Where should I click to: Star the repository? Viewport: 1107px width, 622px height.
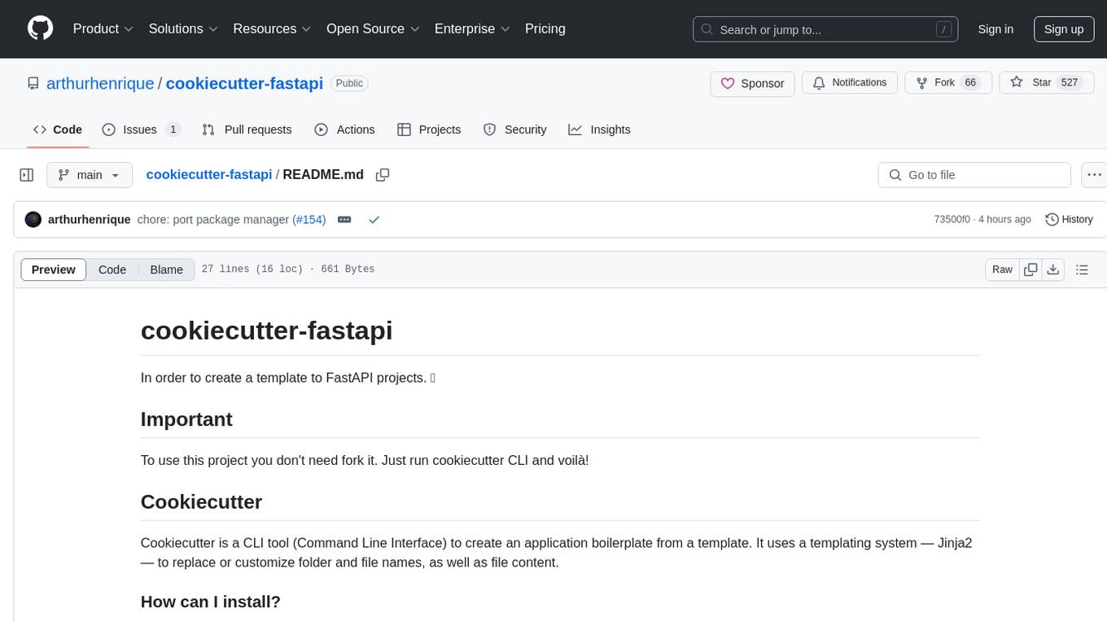click(x=1047, y=83)
